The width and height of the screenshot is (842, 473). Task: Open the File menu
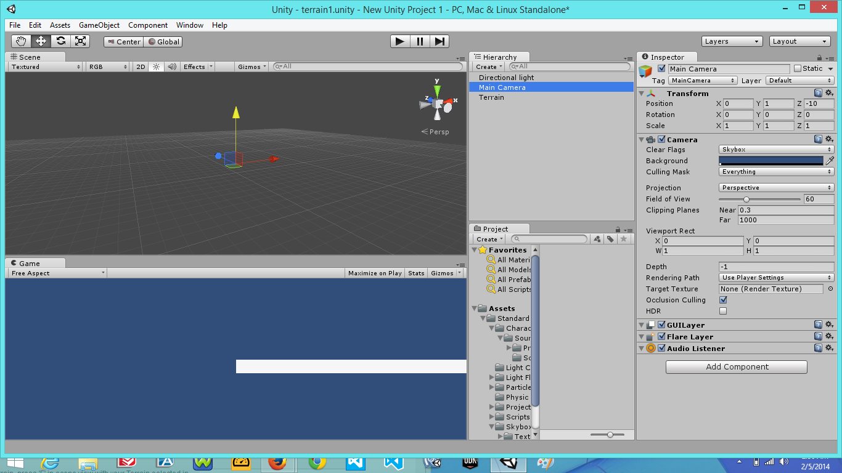pyautogui.click(x=15, y=25)
